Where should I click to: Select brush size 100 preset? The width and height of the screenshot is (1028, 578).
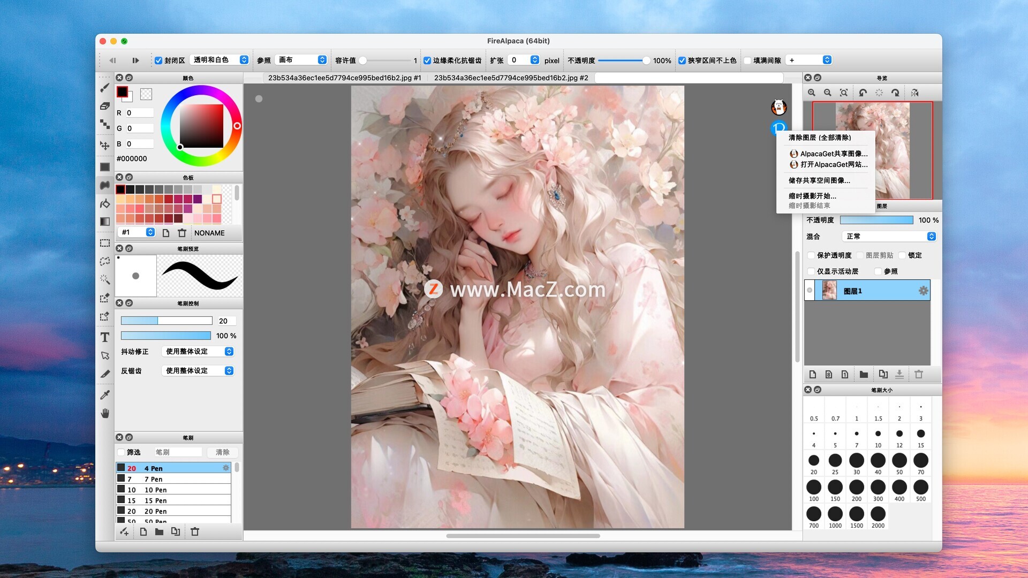pos(814,490)
